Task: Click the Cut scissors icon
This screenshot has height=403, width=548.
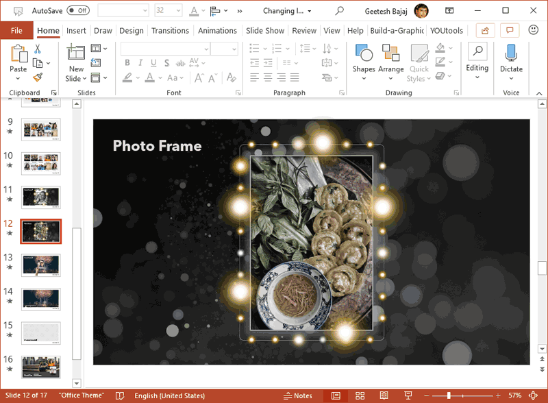Action: (38, 49)
